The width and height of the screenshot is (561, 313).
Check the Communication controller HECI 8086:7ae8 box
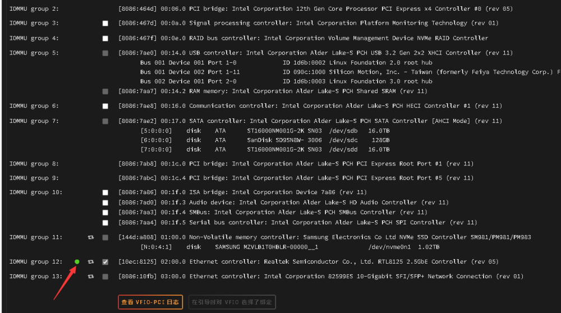[x=105, y=106]
